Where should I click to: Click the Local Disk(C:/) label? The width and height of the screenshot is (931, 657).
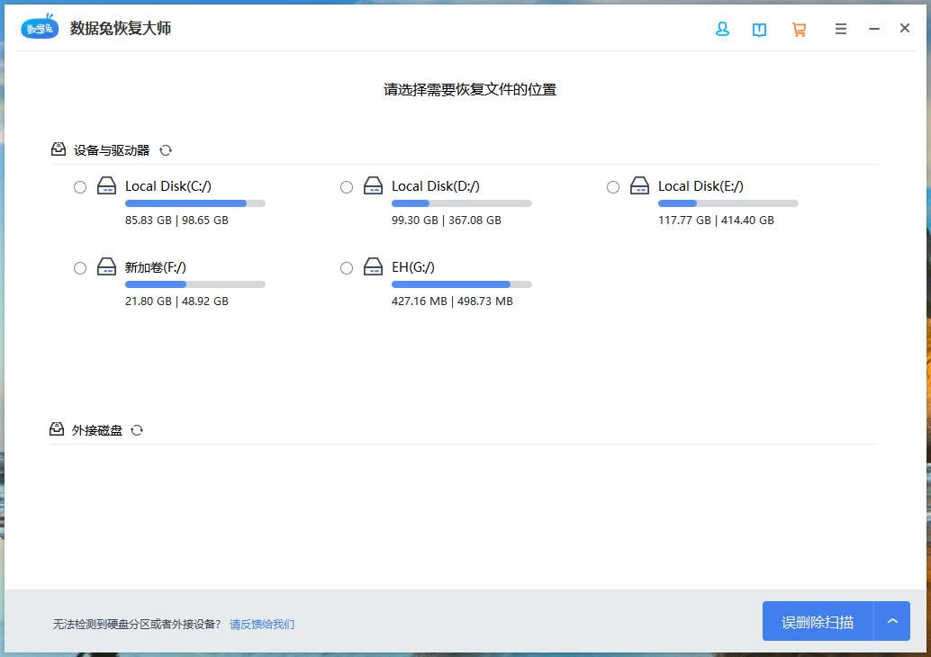[x=168, y=186]
